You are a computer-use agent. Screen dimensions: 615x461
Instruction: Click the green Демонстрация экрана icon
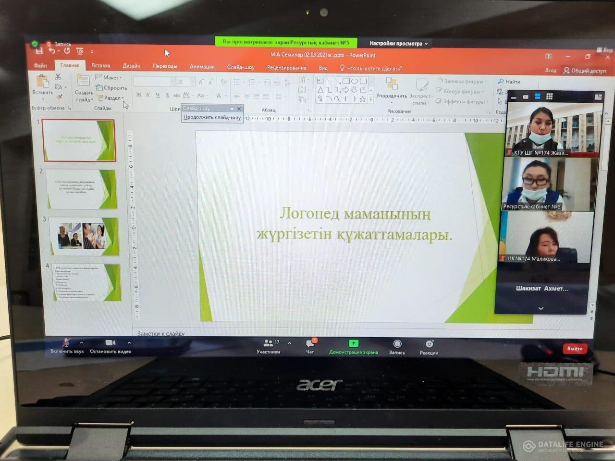[353, 344]
